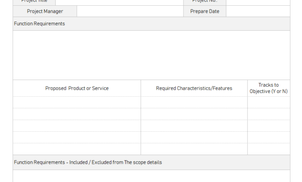Click the Tracks to Objective (Y or N) header
Screen dimensions: 302x182
point(268,88)
